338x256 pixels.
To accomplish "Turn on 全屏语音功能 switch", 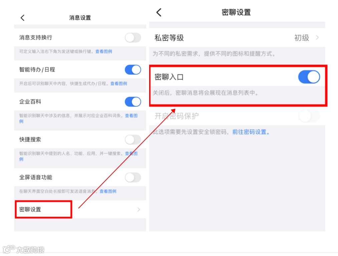I will tap(133, 178).
